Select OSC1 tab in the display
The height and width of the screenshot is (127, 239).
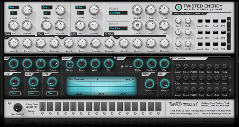pyautogui.click(x=79, y=94)
